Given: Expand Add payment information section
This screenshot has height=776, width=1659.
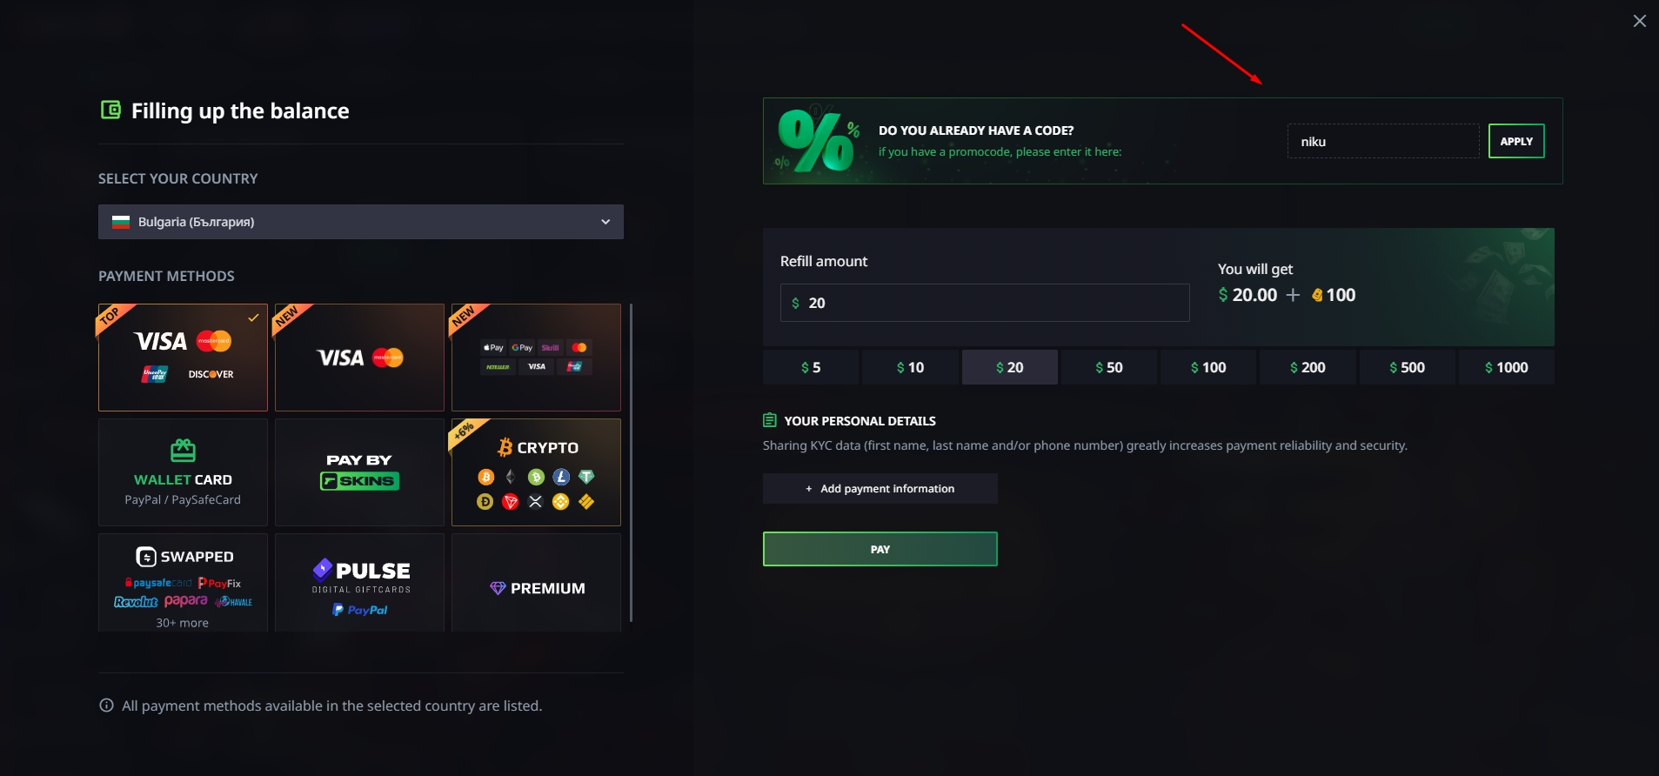Looking at the screenshot, I should pyautogui.click(x=880, y=489).
